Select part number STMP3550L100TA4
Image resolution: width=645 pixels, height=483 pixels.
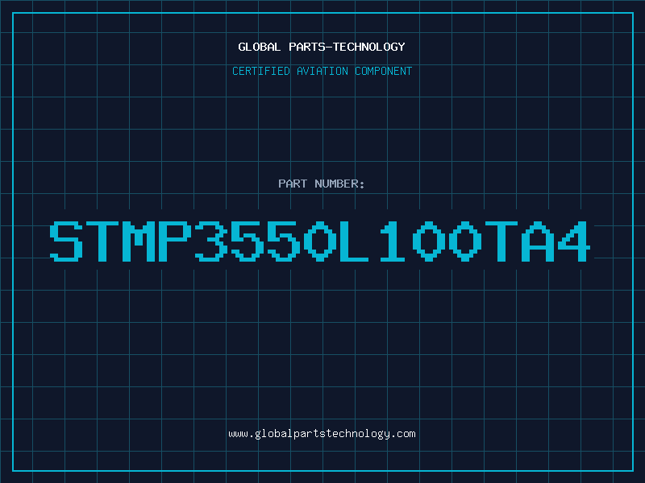point(320,242)
